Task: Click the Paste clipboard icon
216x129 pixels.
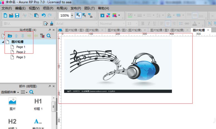Action: coord(36,15)
